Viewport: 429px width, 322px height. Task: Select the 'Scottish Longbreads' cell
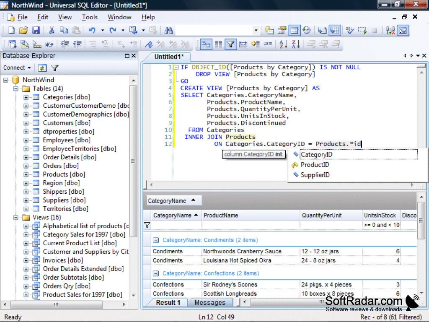[x=251, y=294]
